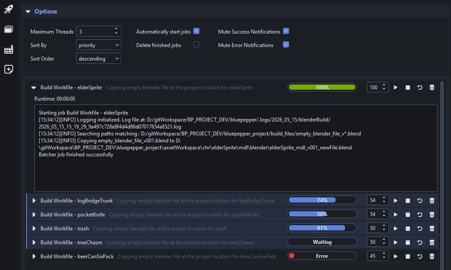The height and width of the screenshot is (270, 451).
Task: Collapse the elderSprite job details
Action: point(34,88)
